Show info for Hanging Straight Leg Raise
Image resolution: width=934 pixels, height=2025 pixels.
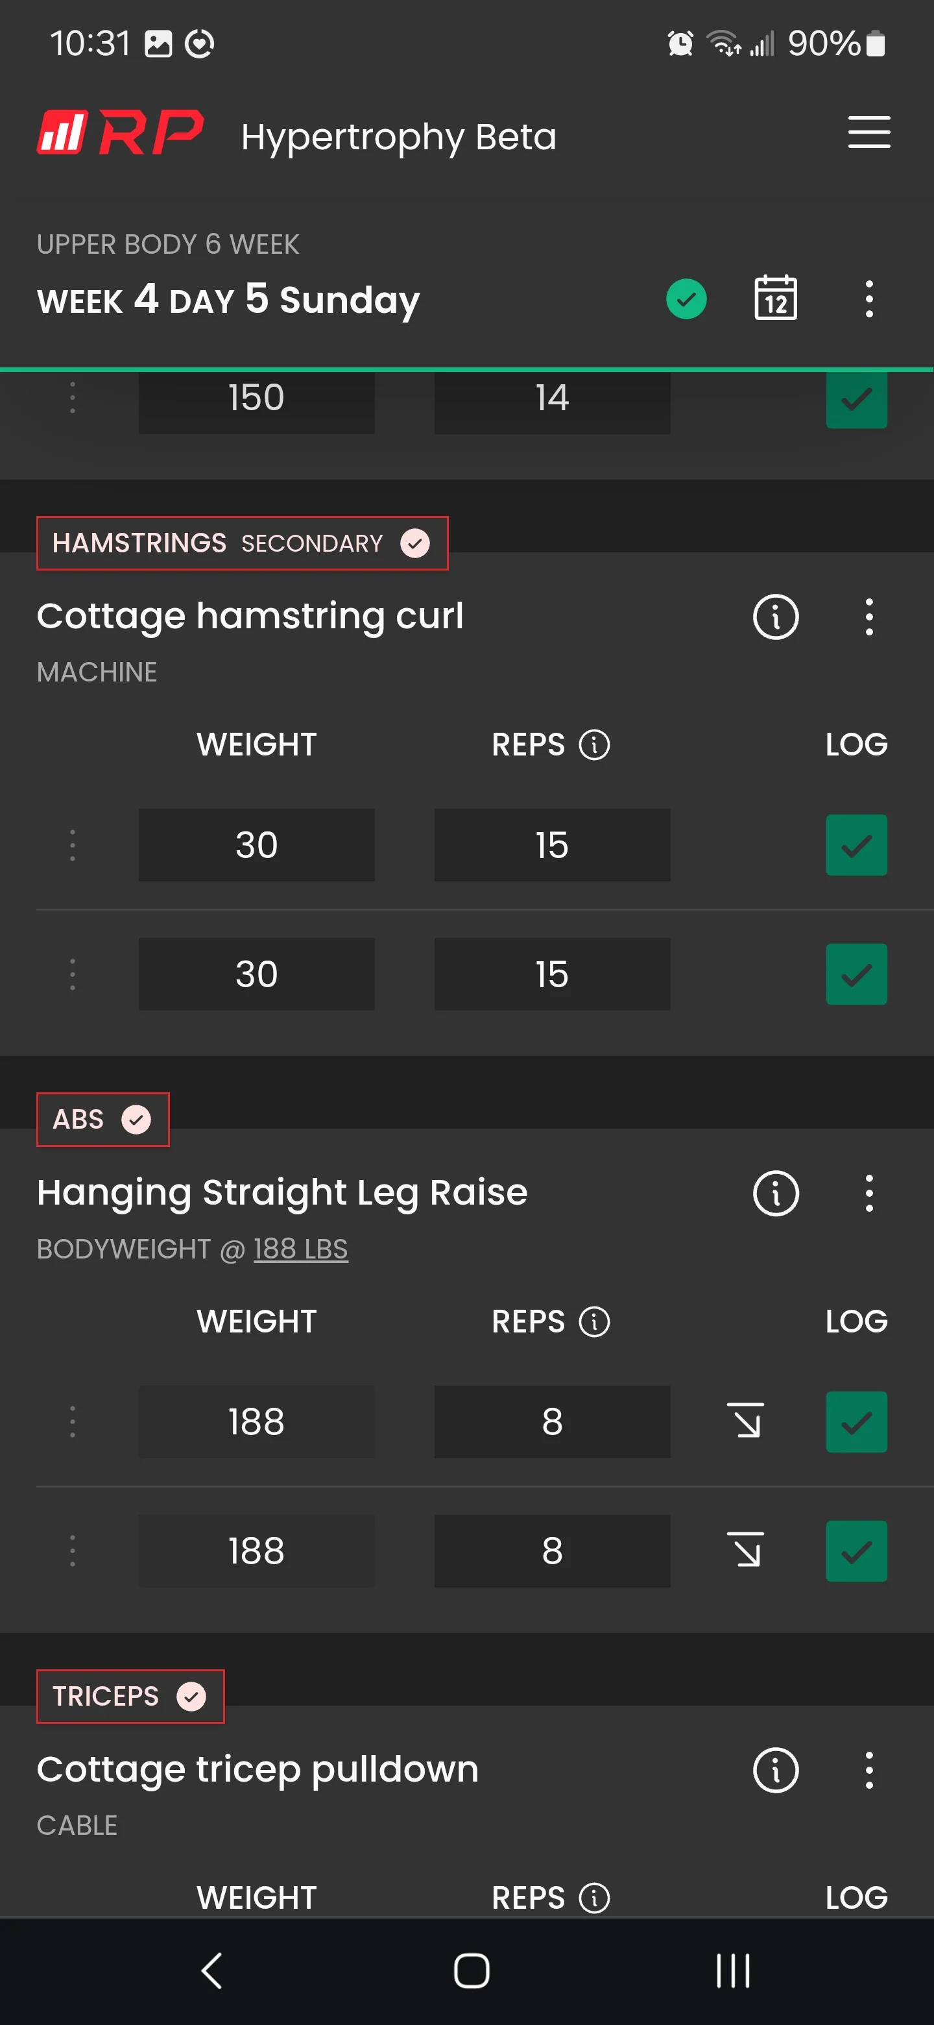pyautogui.click(x=775, y=1194)
